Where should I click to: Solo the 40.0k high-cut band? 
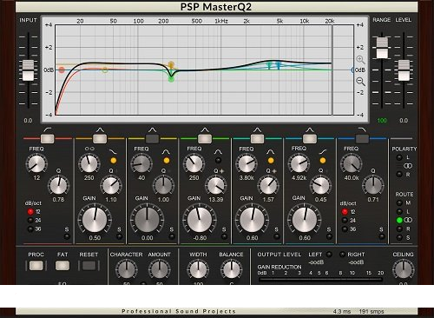coord(382,236)
